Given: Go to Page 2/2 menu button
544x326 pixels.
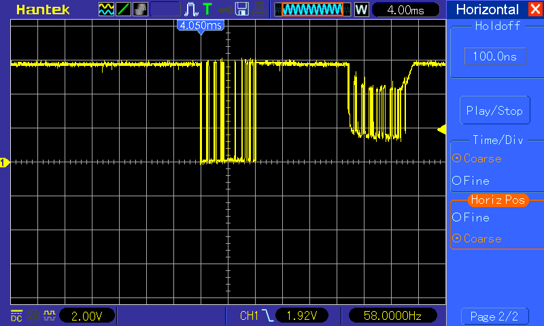Looking at the screenshot, I should [x=494, y=316].
